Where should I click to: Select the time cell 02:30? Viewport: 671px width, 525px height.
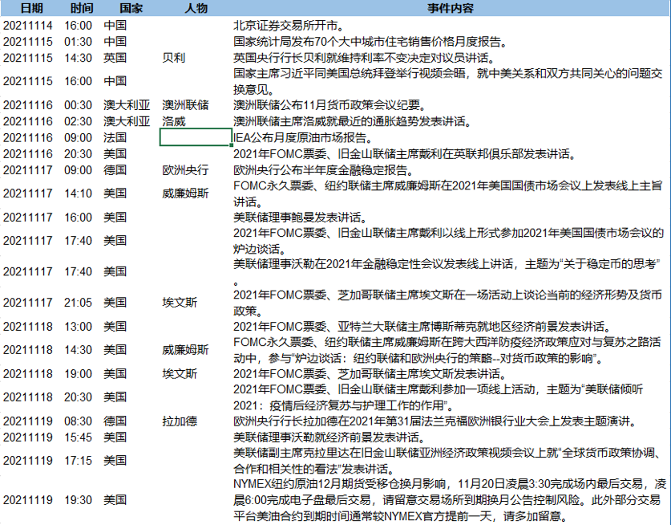point(79,121)
